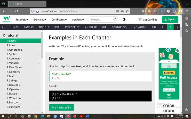This screenshot has height=119, width=191.
Task: Launch Chrome from the taskbar
Action: tap(36, 116)
